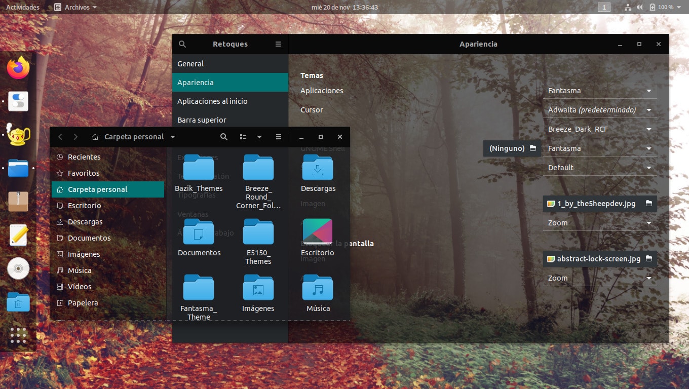Launch Firefox from the dock

pos(18,68)
